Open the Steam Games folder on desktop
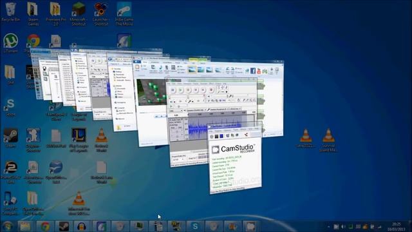Viewport: 412px width, 232px height. click(33, 14)
